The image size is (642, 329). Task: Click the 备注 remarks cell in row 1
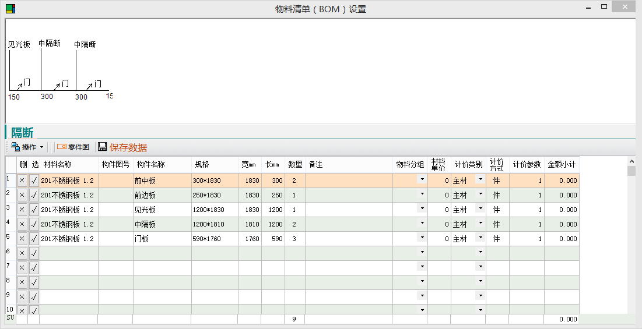click(348, 181)
